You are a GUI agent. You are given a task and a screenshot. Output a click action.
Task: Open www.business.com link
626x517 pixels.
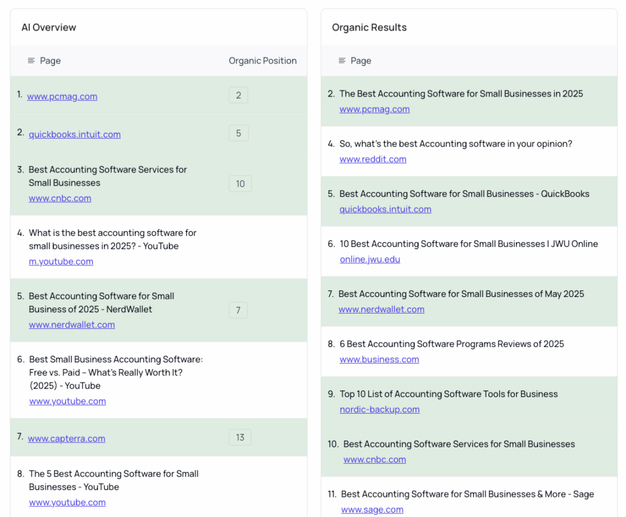point(379,359)
